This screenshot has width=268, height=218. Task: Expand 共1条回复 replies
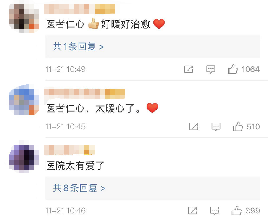[79, 47]
